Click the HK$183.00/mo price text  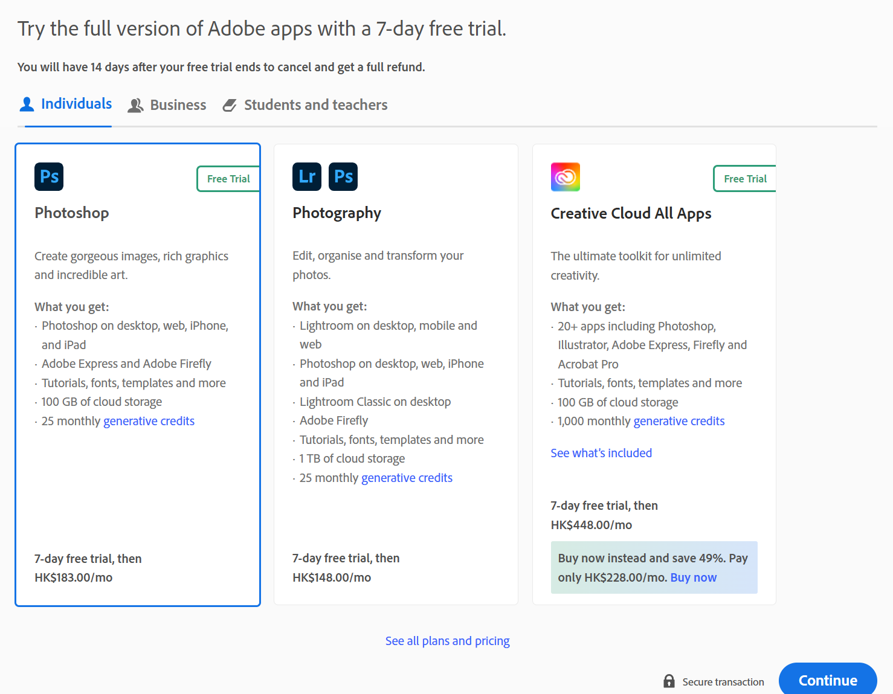pyautogui.click(x=73, y=577)
